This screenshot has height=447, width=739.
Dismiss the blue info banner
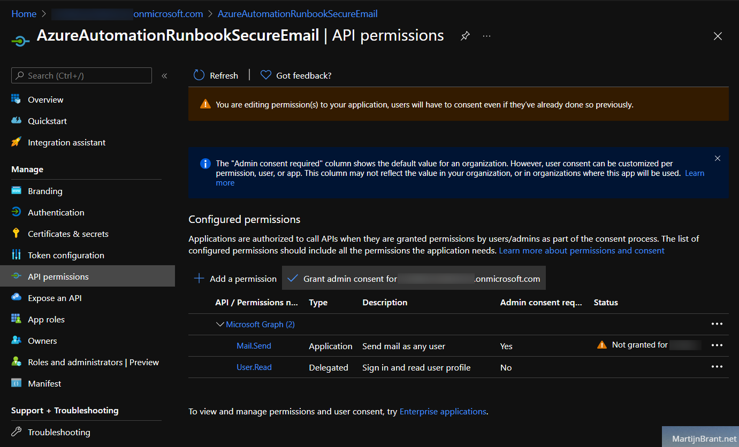pyautogui.click(x=718, y=158)
